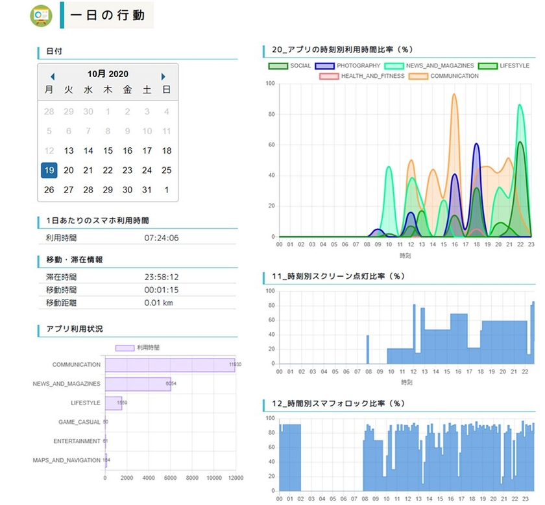Click the 10月 2020 calendar header
The width and height of the screenshot is (545, 505).
tap(108, 74)
